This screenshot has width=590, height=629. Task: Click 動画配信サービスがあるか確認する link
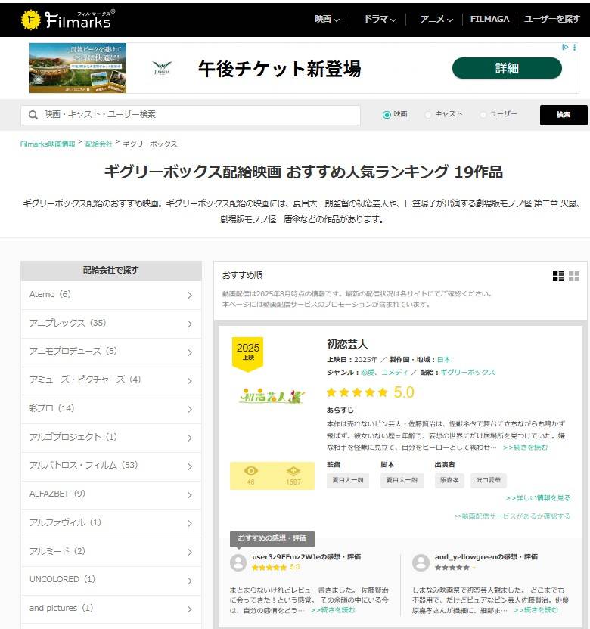pyautogui.click(x=512, y=516)
